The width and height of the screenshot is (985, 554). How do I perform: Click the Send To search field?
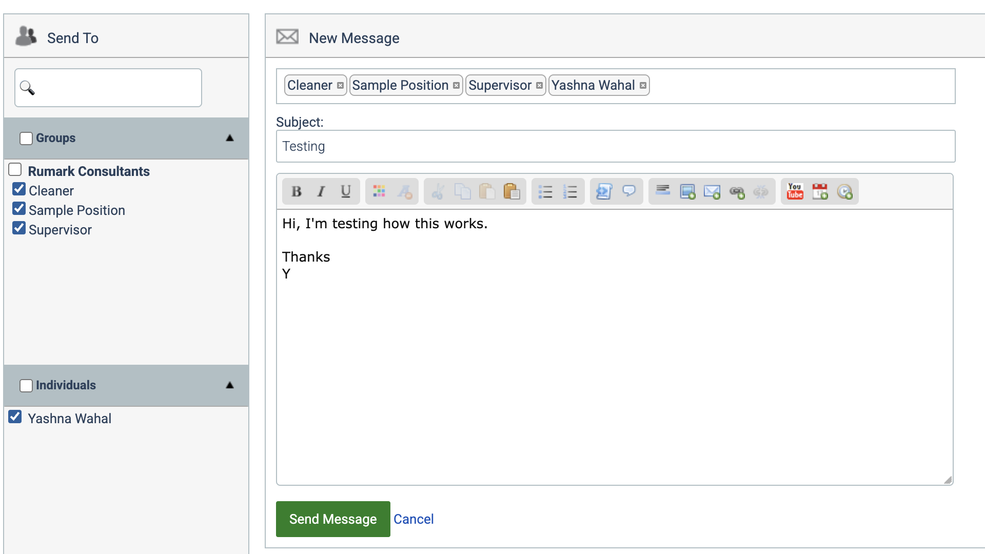pyautogui.click(x=108, y=88)
